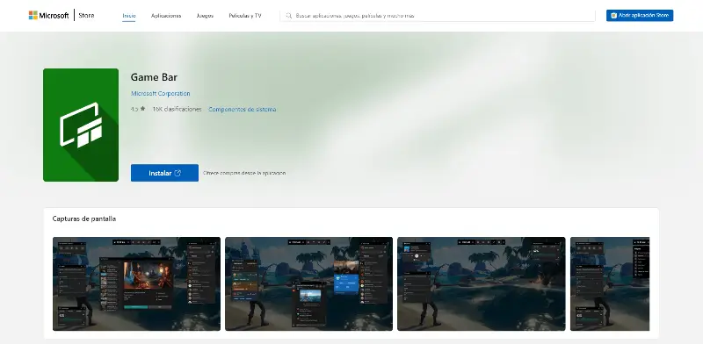
Task: Open the Store home link
Action: click(x=86, y=15)
